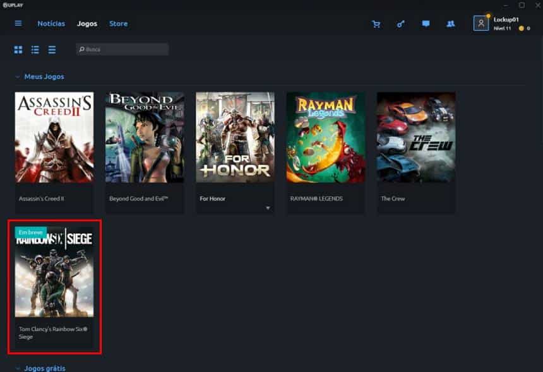Click the Em breve badge

click(31, 232)
